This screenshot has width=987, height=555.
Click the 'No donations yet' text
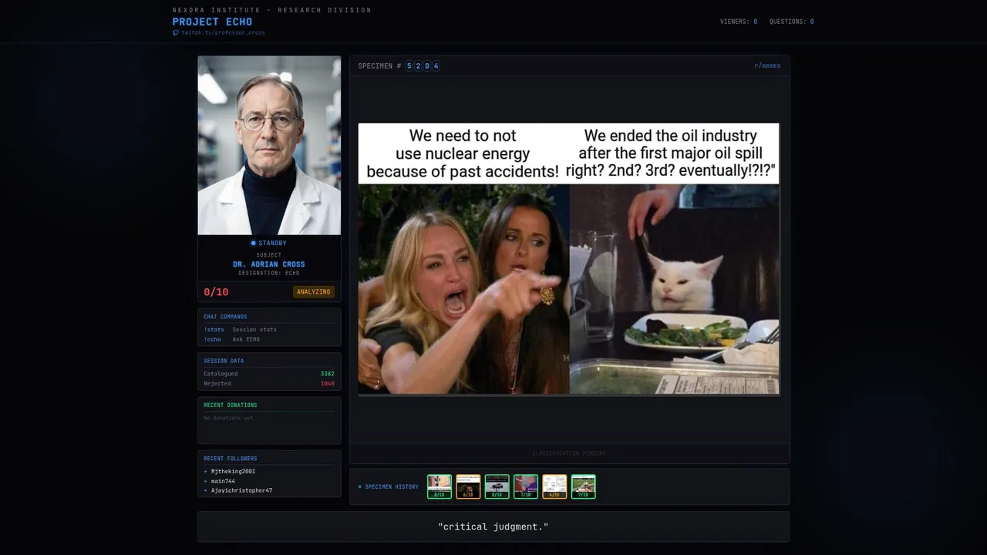tap(228, 418)
